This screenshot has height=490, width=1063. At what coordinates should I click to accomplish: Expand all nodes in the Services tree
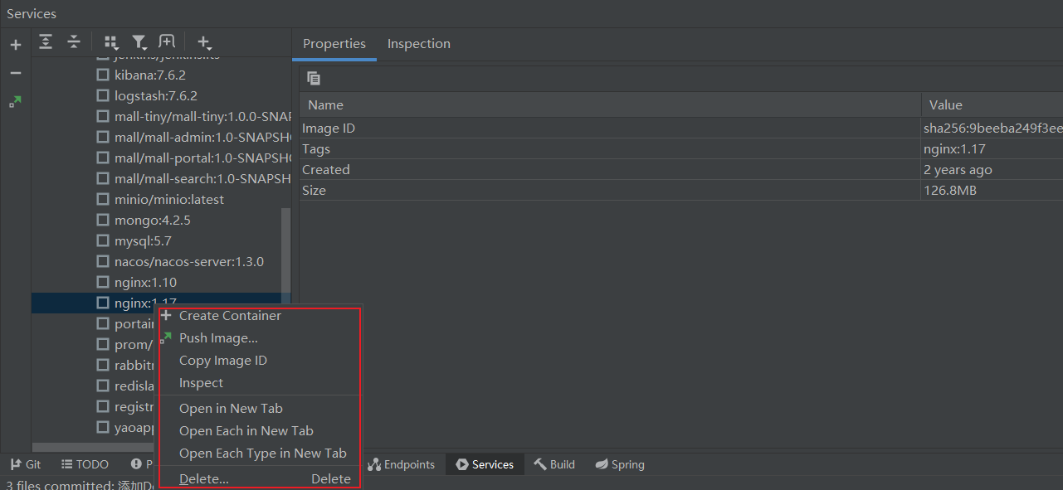point(46,41)
